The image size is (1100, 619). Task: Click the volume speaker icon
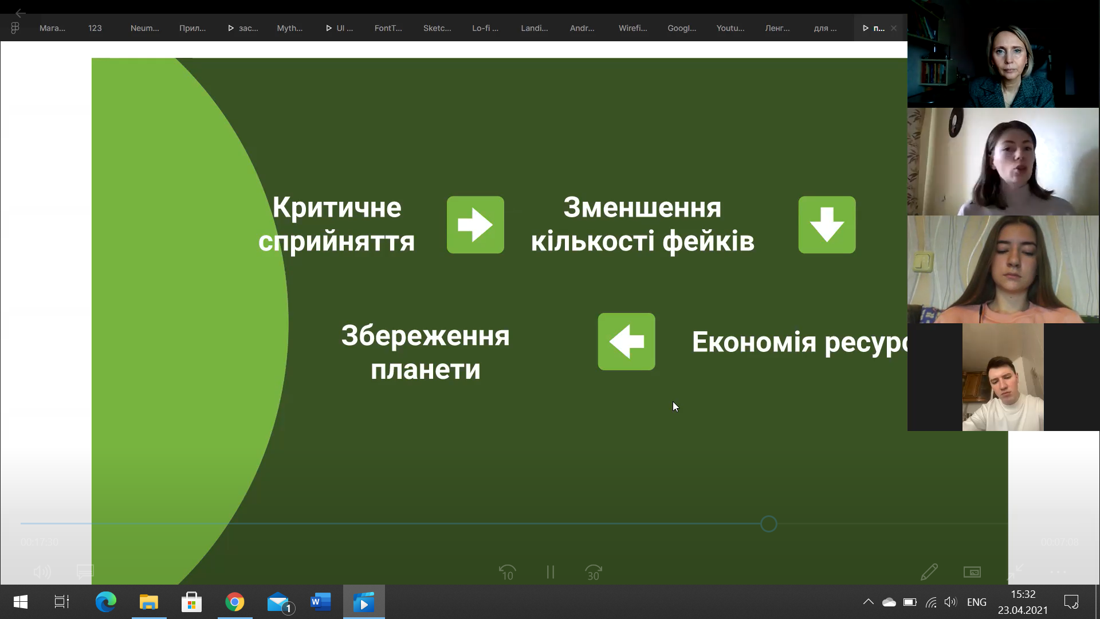42,571
